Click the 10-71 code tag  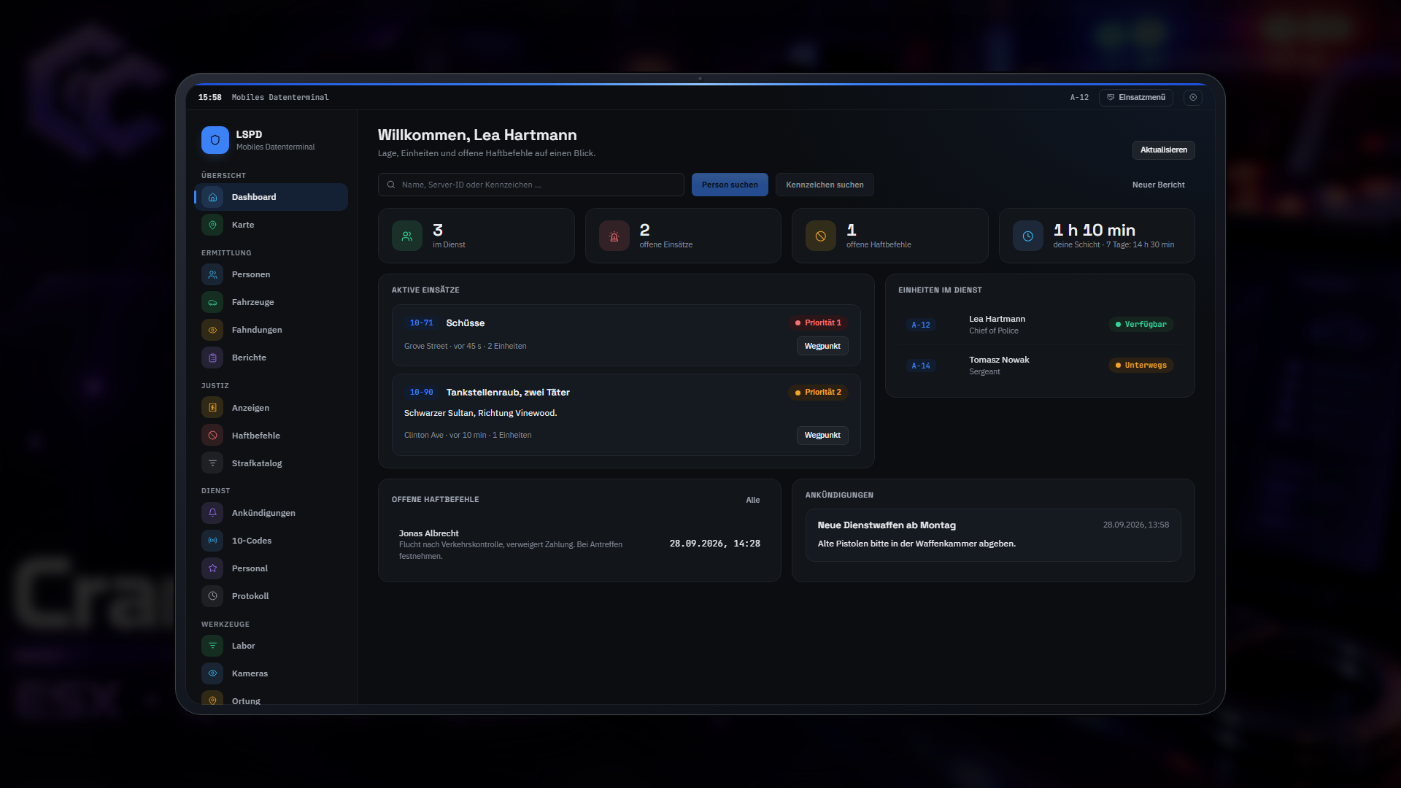click(x=421, y=322)
